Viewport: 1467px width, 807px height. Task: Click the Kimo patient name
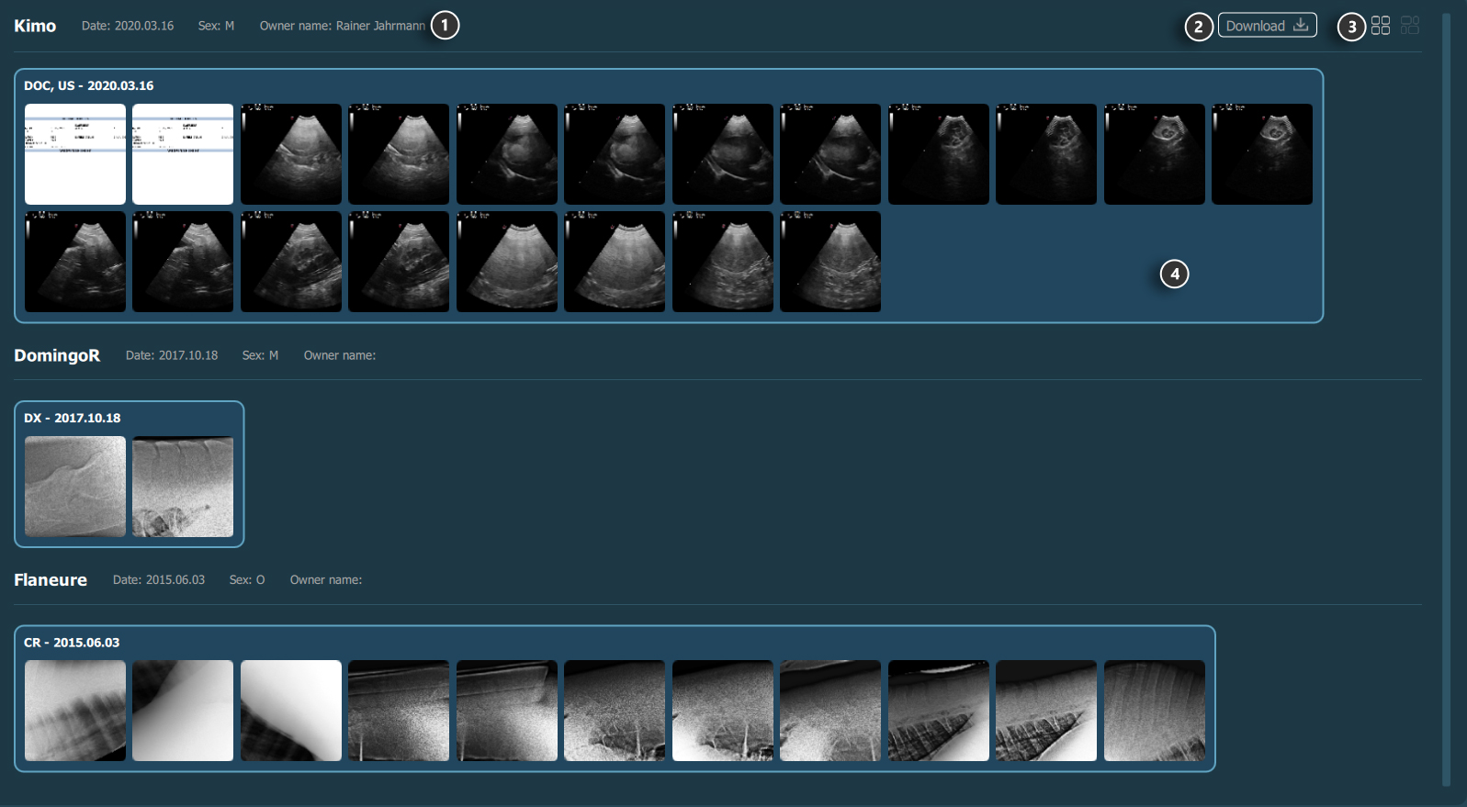coord(35,26)
